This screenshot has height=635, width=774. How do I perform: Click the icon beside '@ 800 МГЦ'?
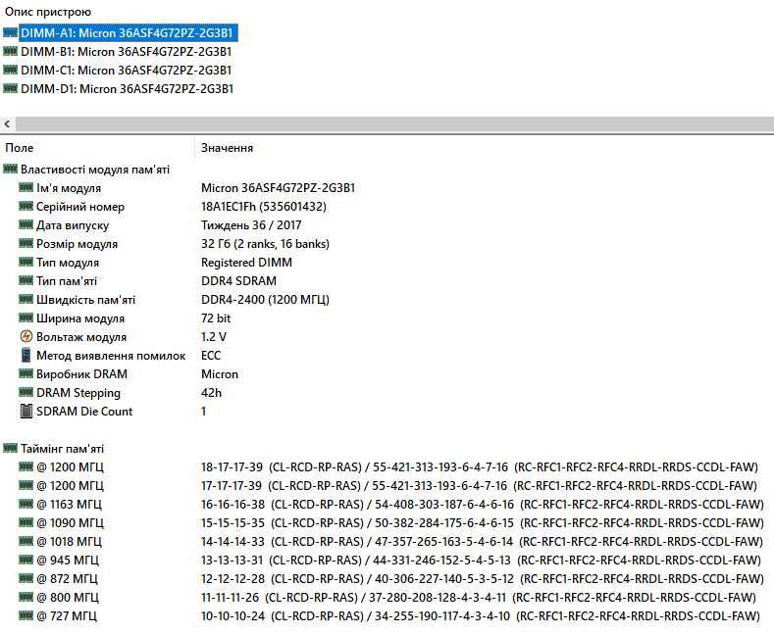[x=26, y=597]
